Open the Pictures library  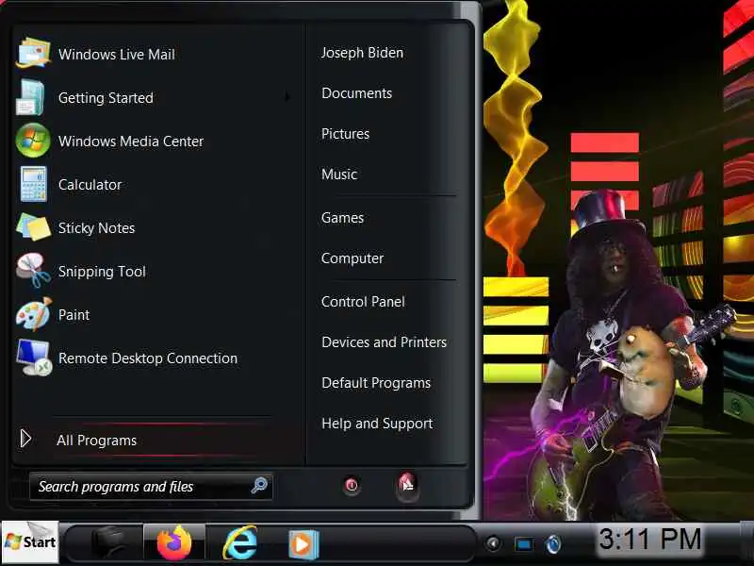tap(345, 134)
